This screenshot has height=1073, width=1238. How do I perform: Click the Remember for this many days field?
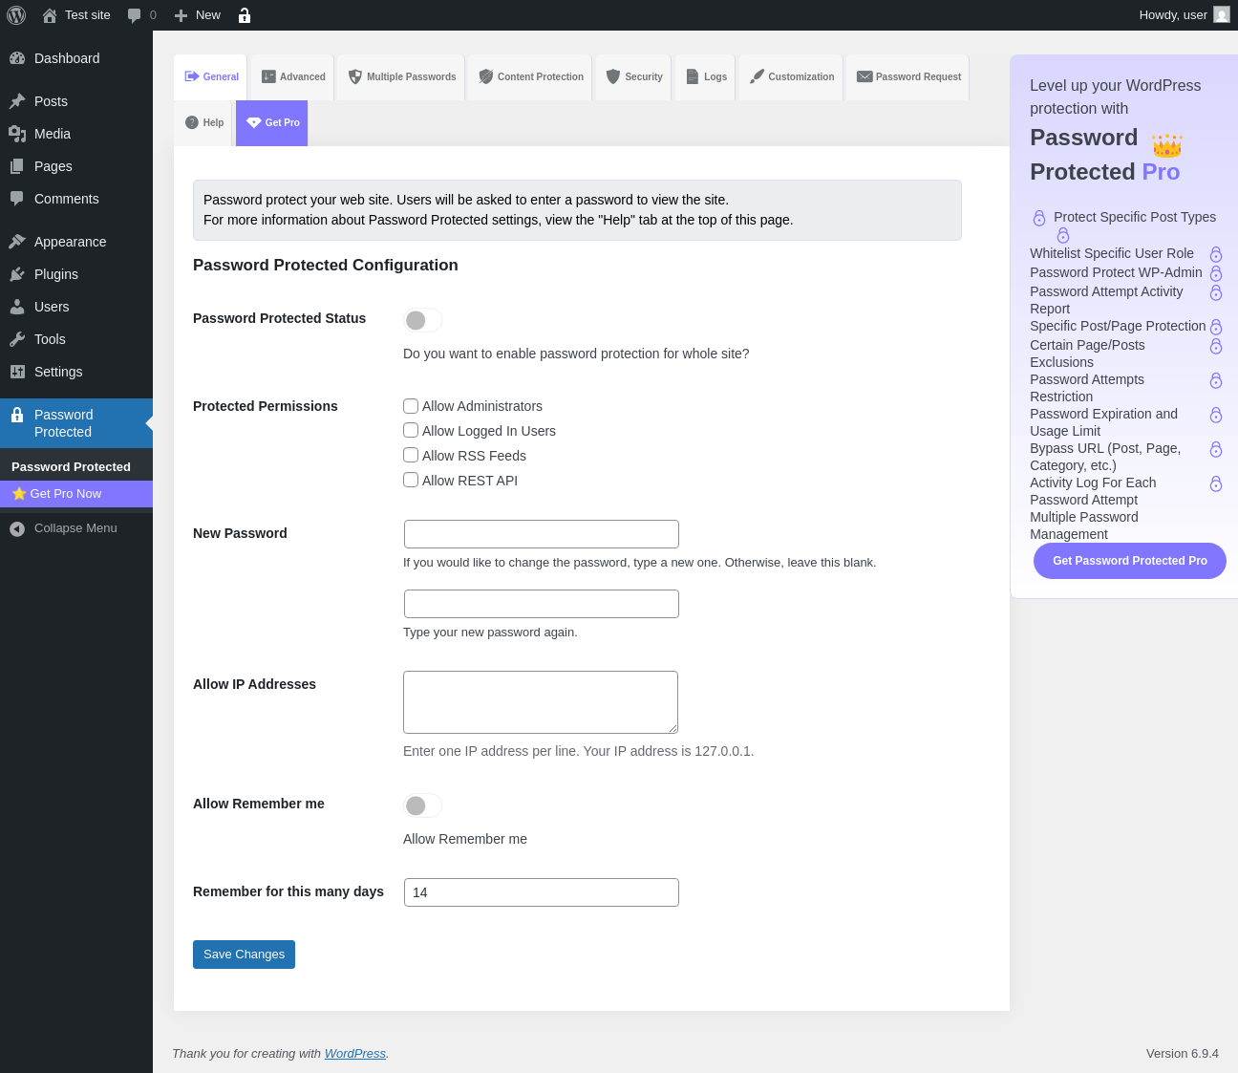(x=542, y=892)
